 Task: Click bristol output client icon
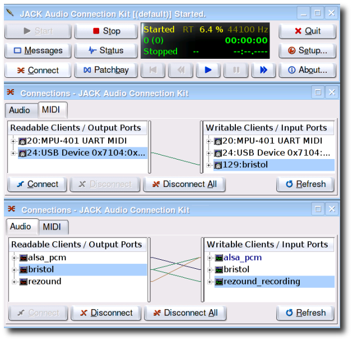coord(24,270)
